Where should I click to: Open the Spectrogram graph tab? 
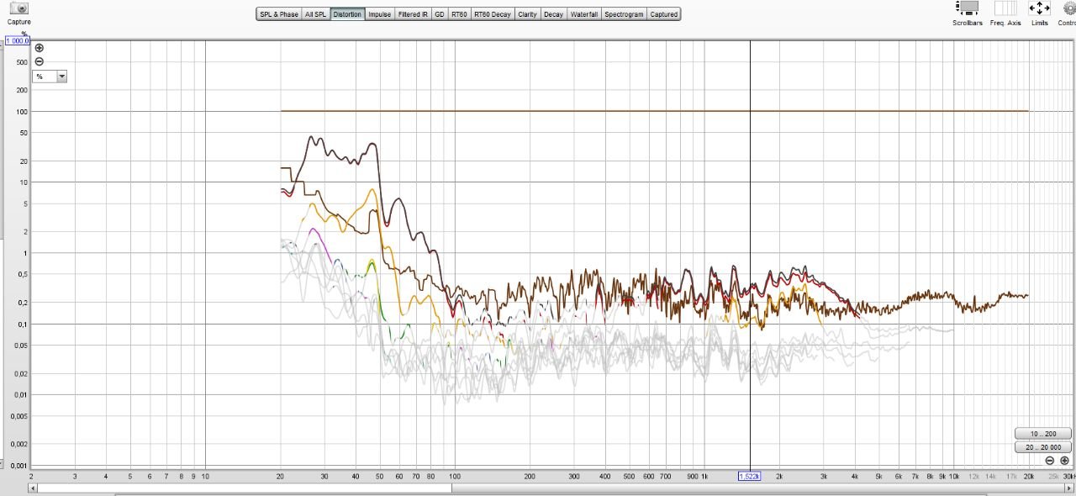click(x=624, y=14)
